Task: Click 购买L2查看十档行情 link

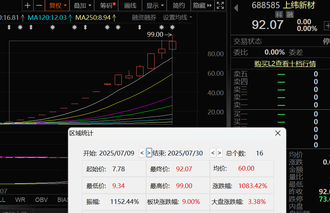Action: coord(285,64)
